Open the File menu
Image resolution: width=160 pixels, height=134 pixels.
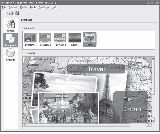tap(4, 7)
